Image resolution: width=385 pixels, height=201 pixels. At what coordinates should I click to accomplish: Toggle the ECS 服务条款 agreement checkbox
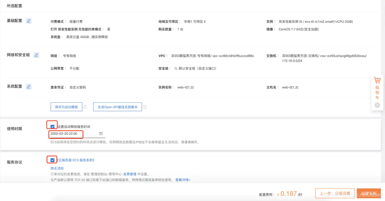pyautogui.click(x=53, y=160)
